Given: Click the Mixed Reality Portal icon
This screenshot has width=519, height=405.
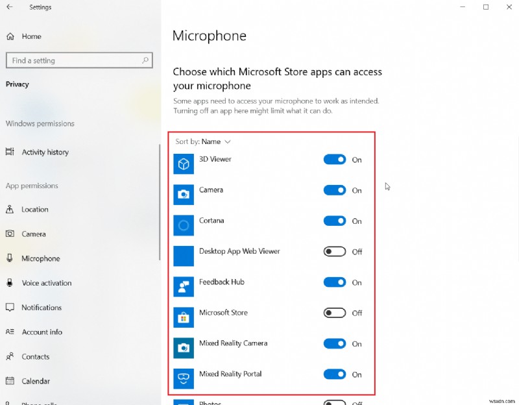Looking at the screenshot, I should 183,378.
